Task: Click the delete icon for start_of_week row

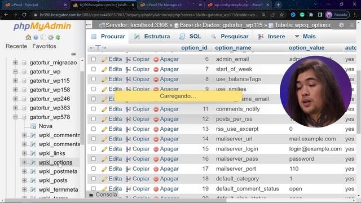Action: click(x=156, y=69)
